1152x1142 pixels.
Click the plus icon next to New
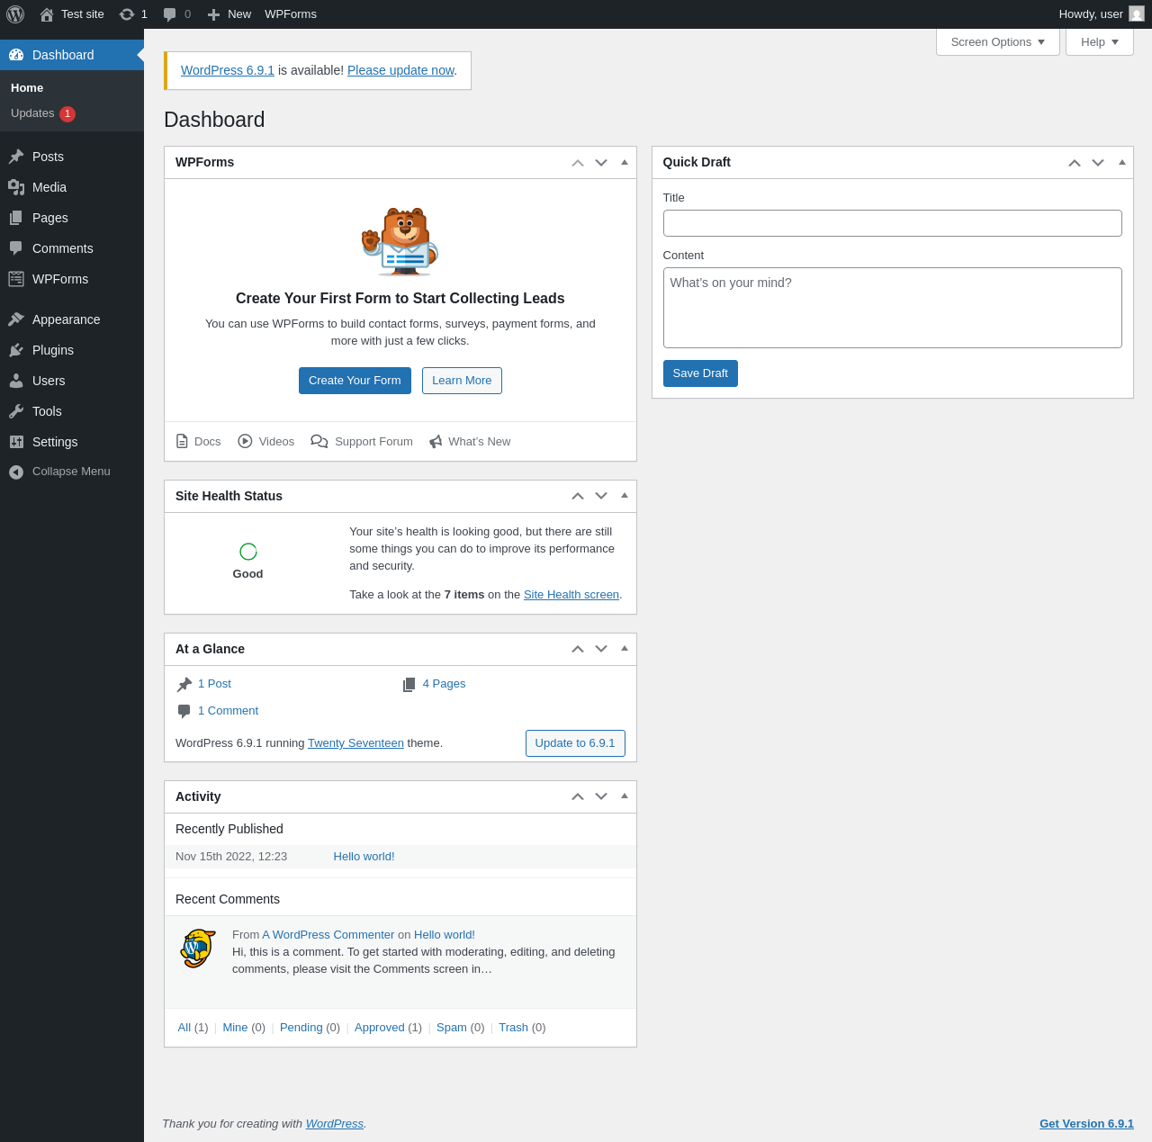(213, 14)
